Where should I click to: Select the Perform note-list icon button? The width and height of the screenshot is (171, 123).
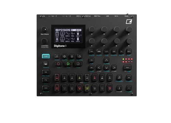coord(57,56)
